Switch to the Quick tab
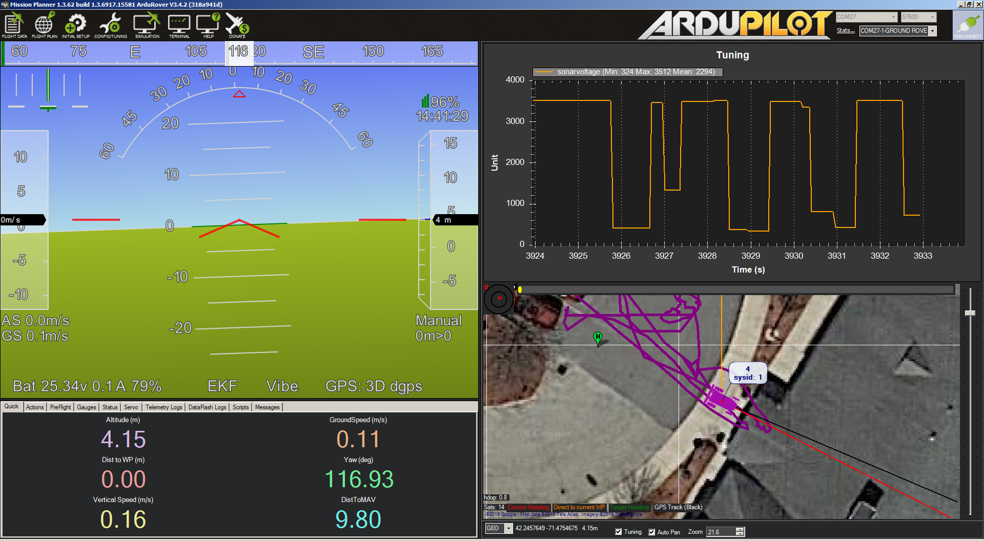The height and width of the screenshot is (541, 984). pos(11,406)
